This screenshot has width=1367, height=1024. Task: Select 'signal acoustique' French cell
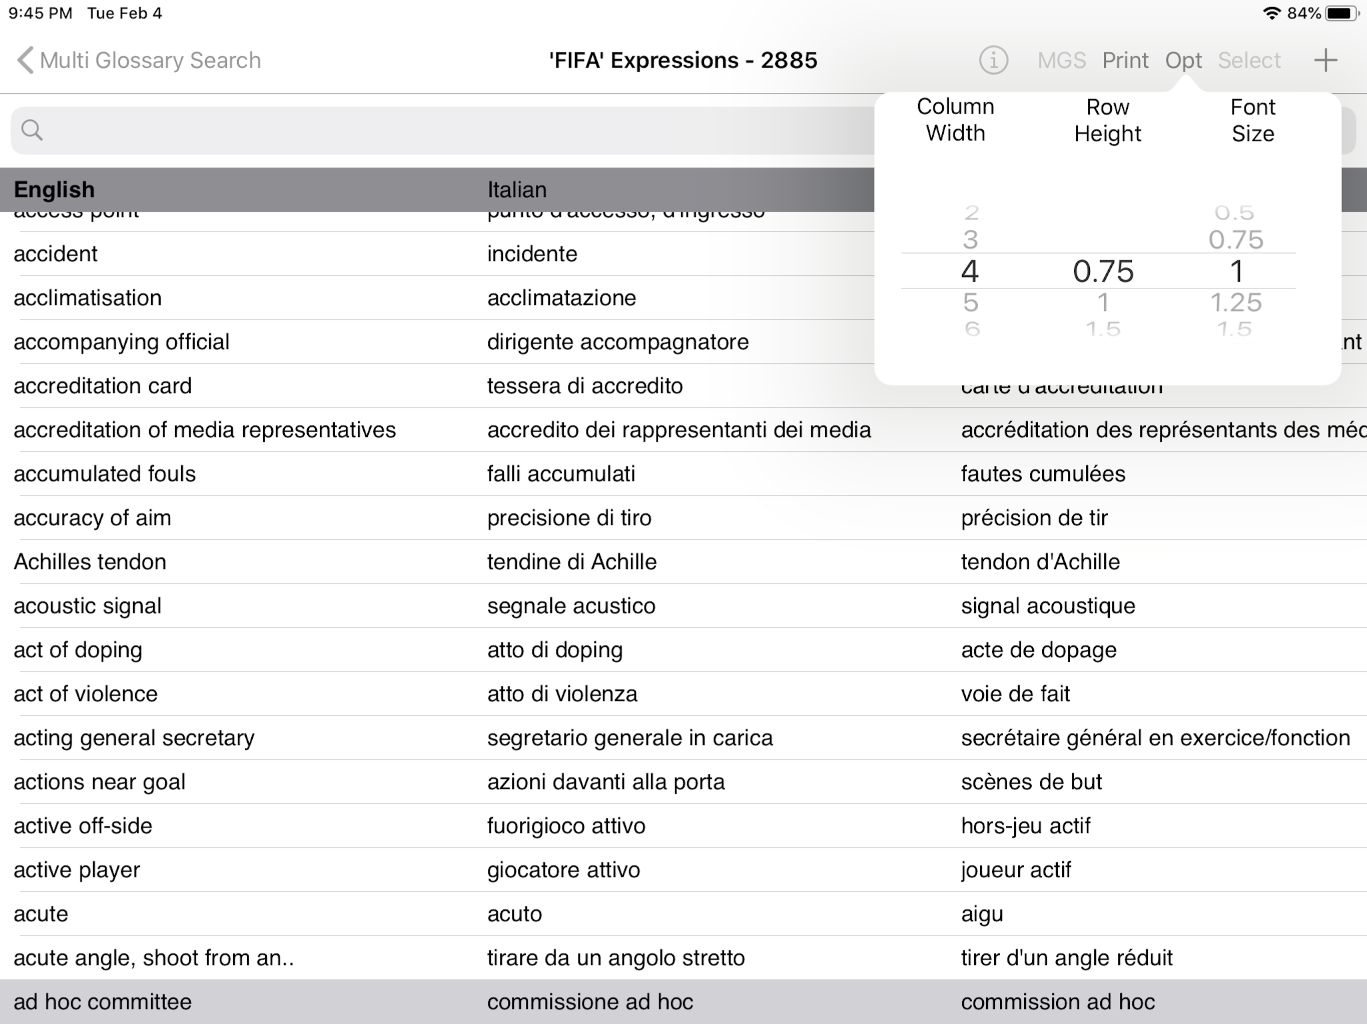tap(1048, 606)
